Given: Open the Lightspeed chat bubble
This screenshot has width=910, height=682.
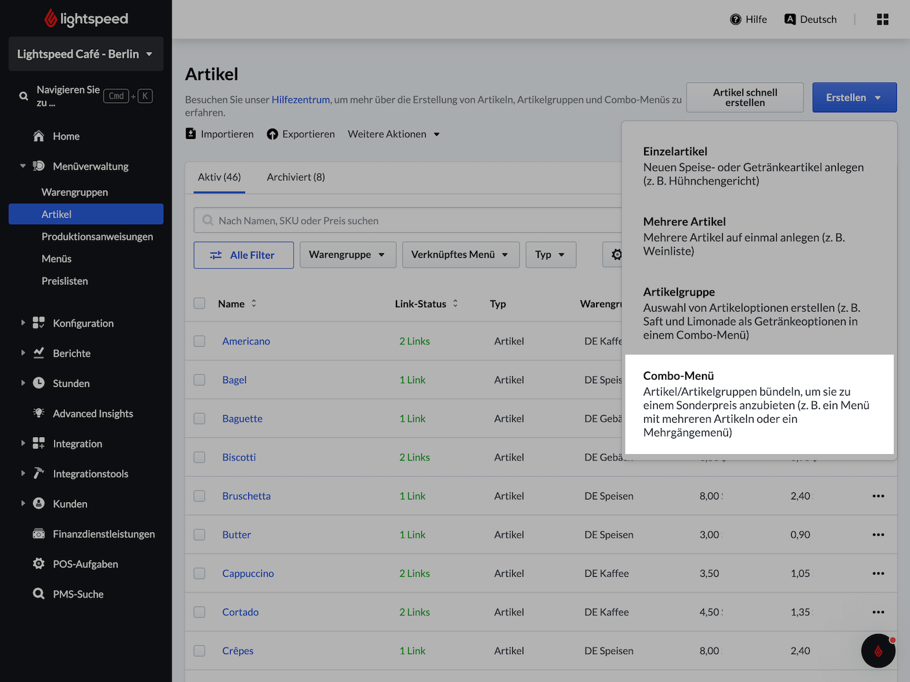Looking at the screenshot, I should tap(878, 650).
